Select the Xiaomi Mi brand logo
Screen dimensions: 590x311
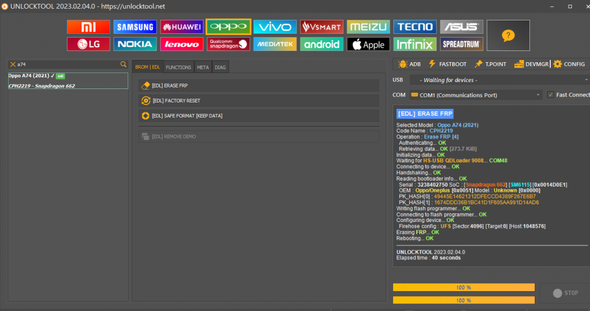click(88, 27)
